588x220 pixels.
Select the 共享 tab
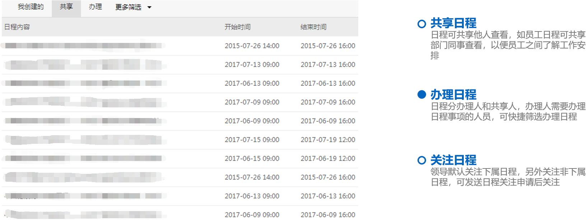(66, 7)
